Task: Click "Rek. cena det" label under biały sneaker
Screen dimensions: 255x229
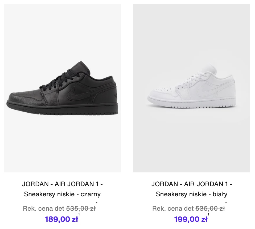Action: pos(172,209)
